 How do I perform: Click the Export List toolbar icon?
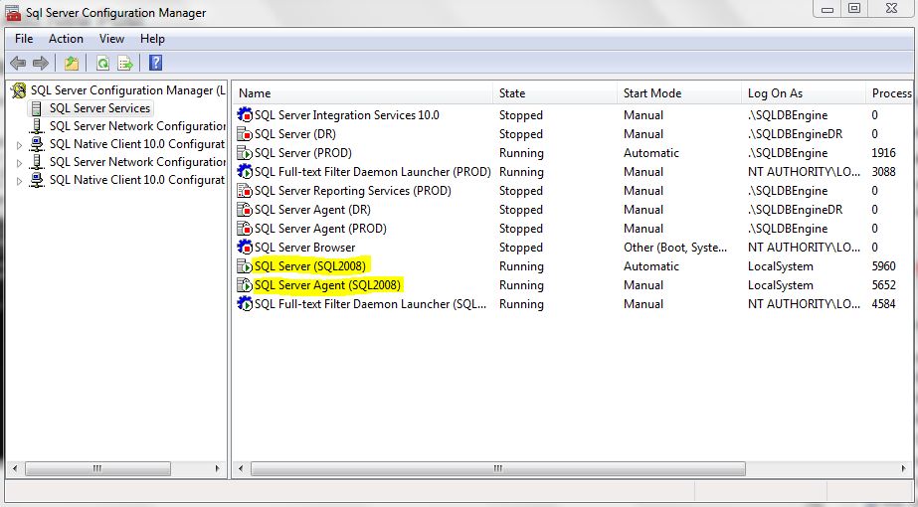click(x=125, y=63)
